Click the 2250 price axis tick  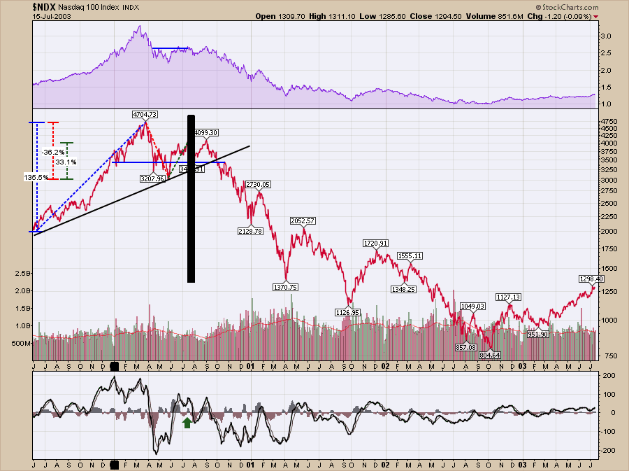click(608, 216)
